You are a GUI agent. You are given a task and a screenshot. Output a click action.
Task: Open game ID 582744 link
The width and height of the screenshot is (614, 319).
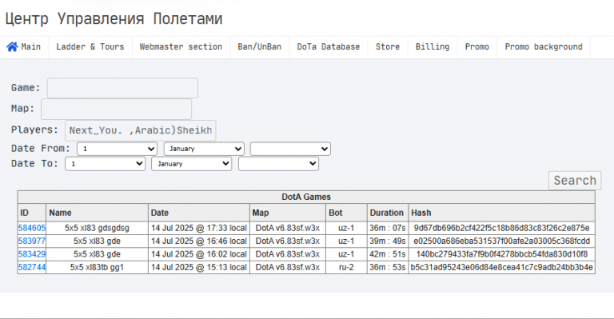pos(32,267)
